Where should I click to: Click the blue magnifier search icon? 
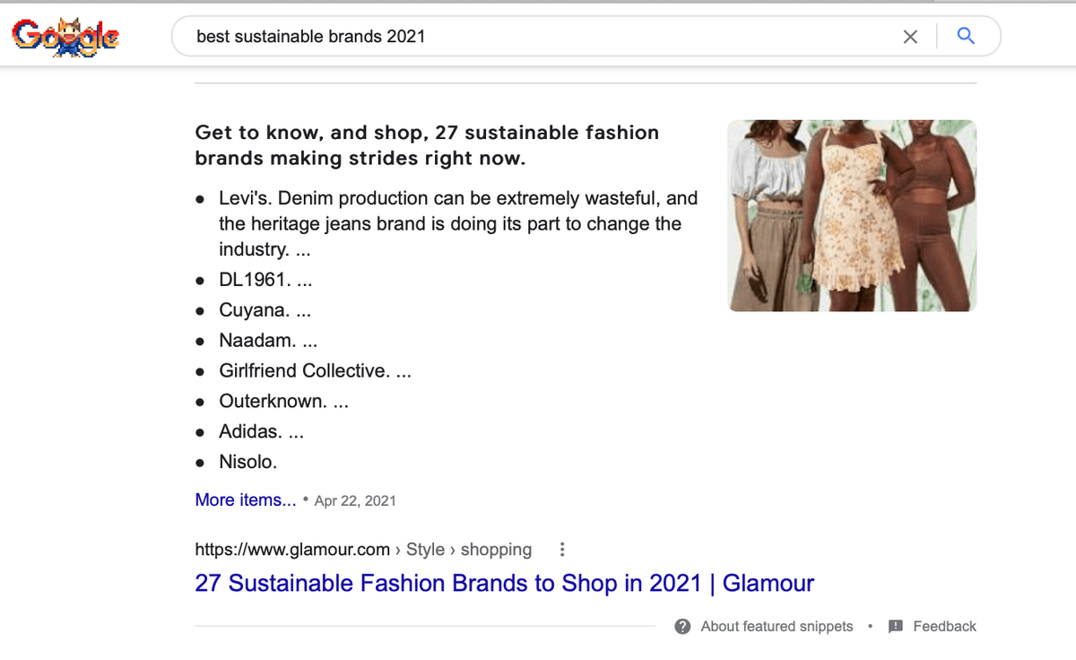point(966,36)
